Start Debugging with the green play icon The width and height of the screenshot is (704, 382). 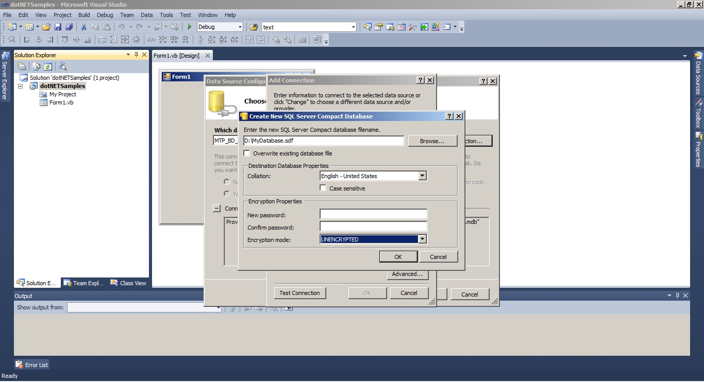pos(189,26)
